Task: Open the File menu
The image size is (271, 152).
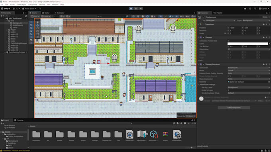Action: [x=2, y=5]
